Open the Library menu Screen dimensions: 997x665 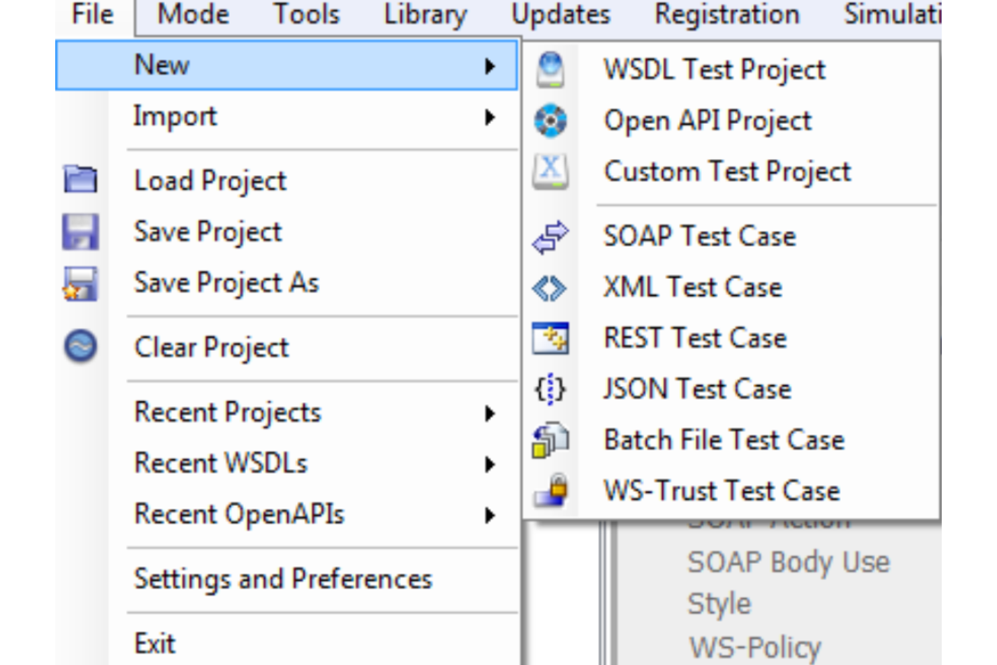tap(425, 14)
